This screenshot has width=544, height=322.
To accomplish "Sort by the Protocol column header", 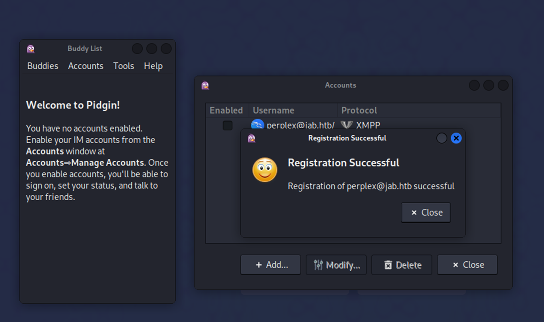I will [x=419, y=110].
